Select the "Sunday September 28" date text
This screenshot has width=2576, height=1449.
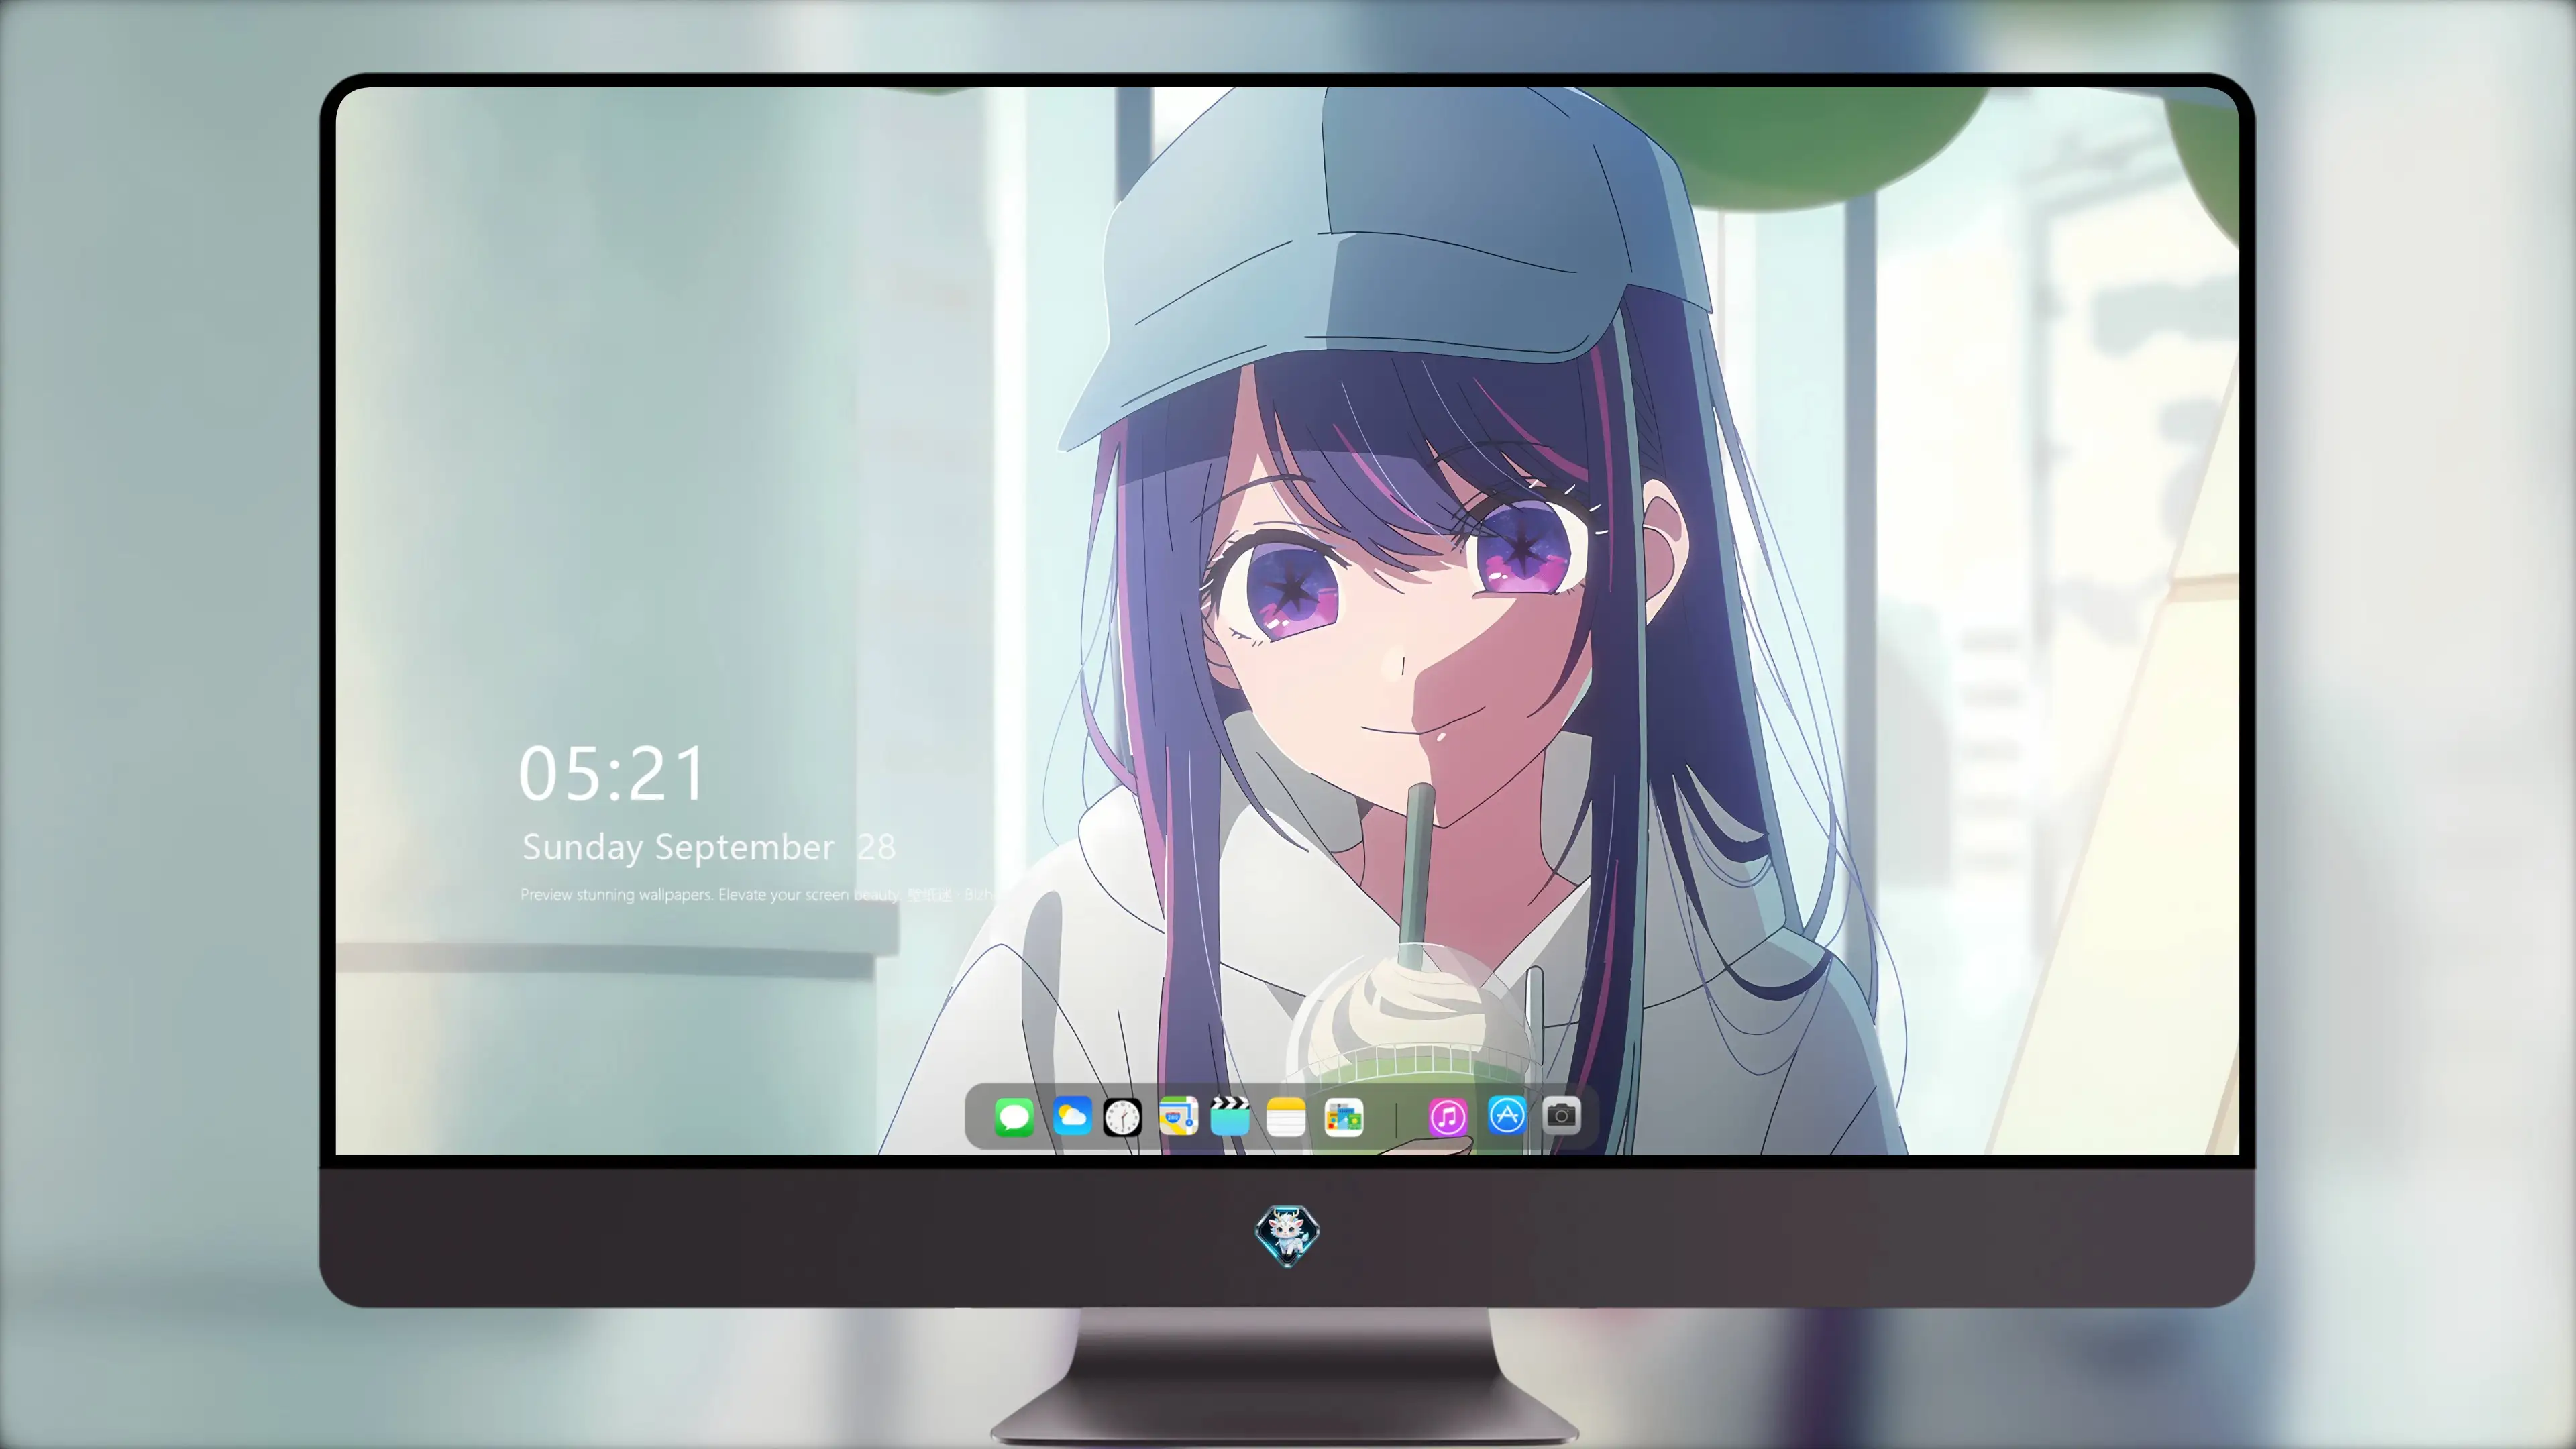click(x=709, y=847)
